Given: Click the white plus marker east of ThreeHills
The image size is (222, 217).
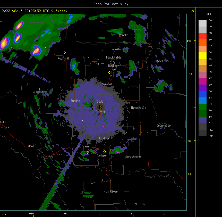Looking at the screenshot, I should click(158, 97).
